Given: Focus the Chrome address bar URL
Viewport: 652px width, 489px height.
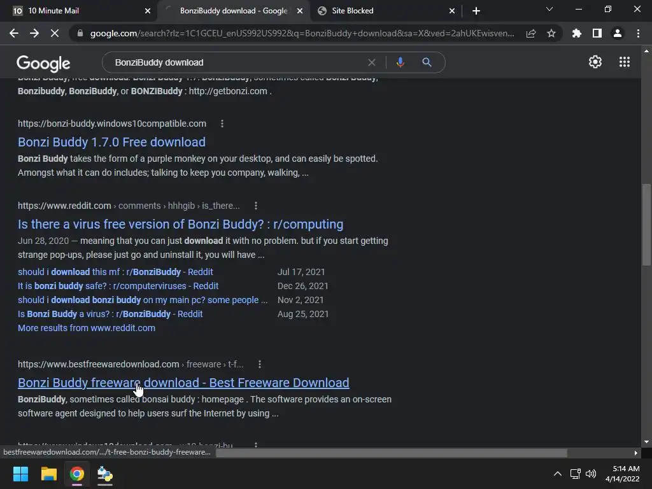Looking at the screenshot, I should 302,33.
